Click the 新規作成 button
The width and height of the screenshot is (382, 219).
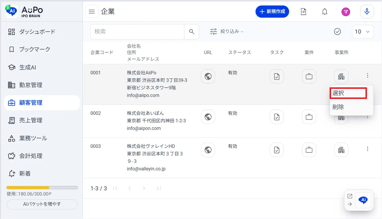[272, 12]
